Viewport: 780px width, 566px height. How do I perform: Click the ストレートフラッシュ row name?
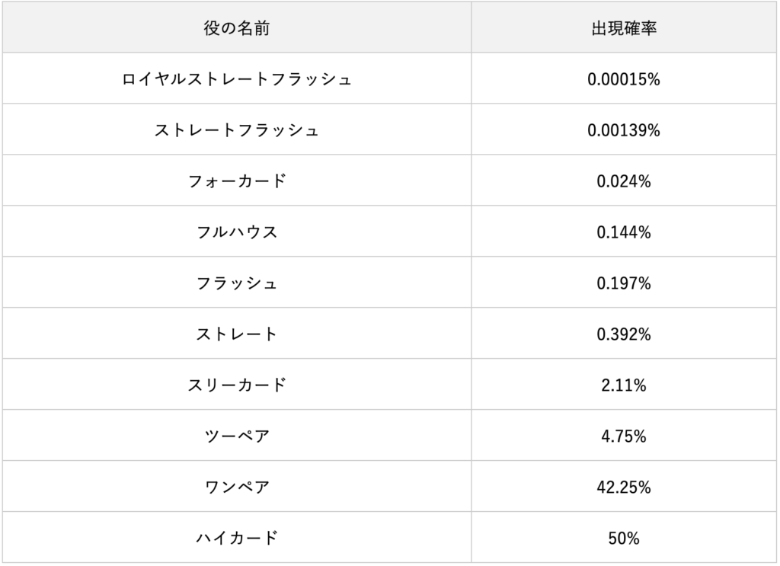pos(237,130)
